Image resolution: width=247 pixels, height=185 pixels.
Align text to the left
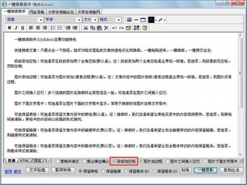tap(31, 28)
